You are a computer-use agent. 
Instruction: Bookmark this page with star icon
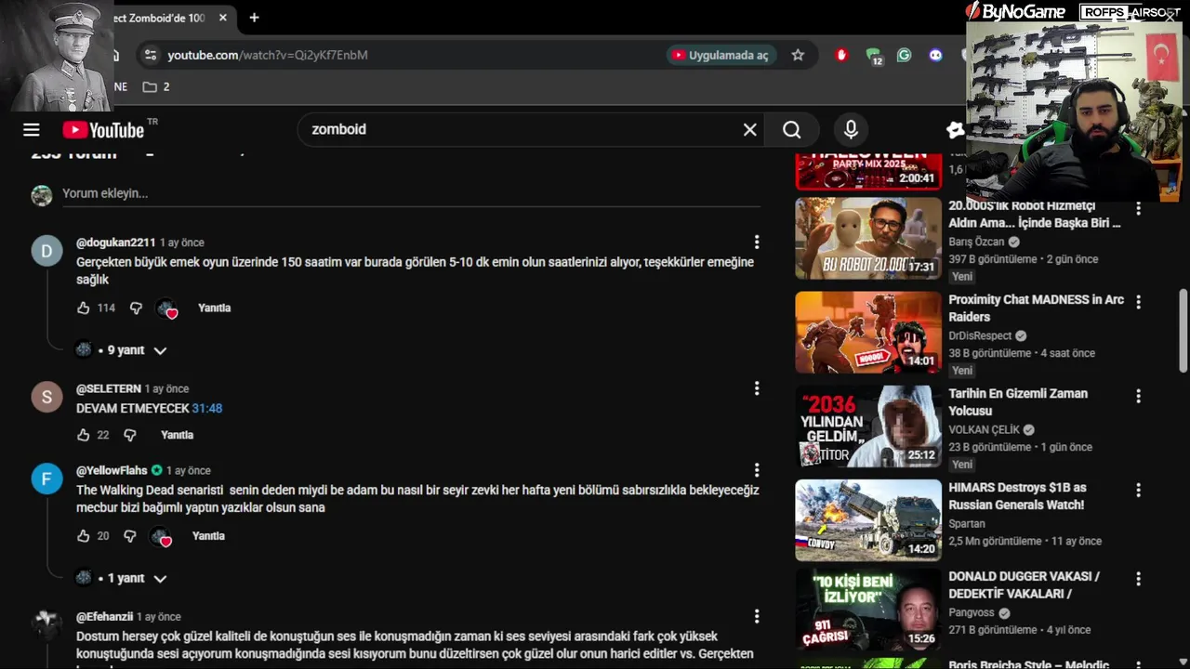click(798, 55)
